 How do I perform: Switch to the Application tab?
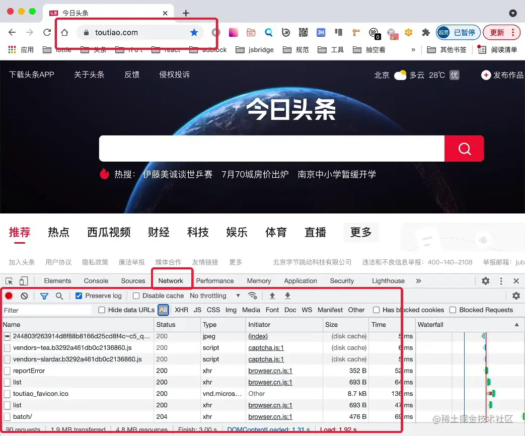click(301, 281)
